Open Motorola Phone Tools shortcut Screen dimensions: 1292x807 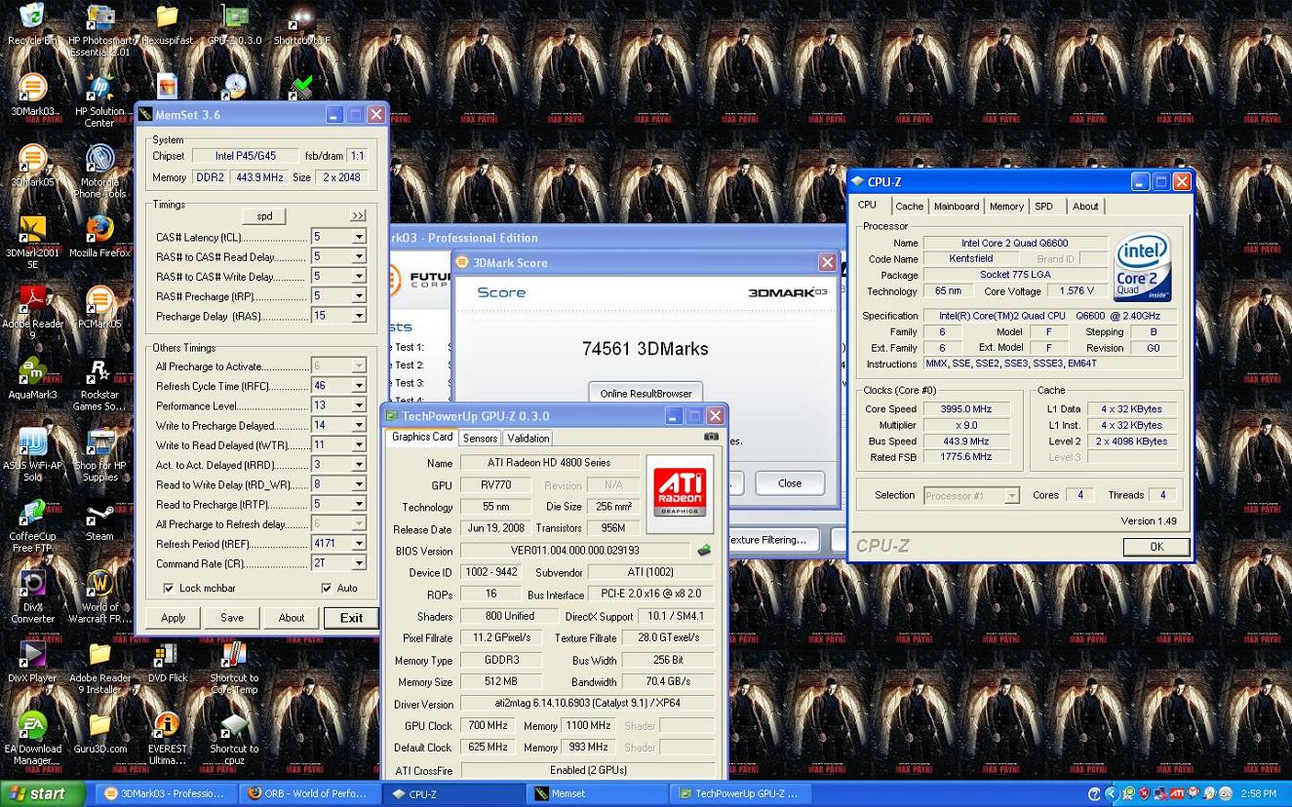click(x=99, y=171)
